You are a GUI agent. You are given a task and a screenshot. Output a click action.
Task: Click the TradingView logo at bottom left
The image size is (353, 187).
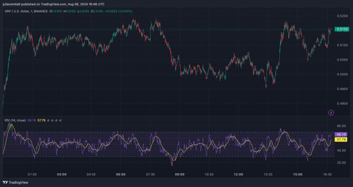tap(16, 182)
